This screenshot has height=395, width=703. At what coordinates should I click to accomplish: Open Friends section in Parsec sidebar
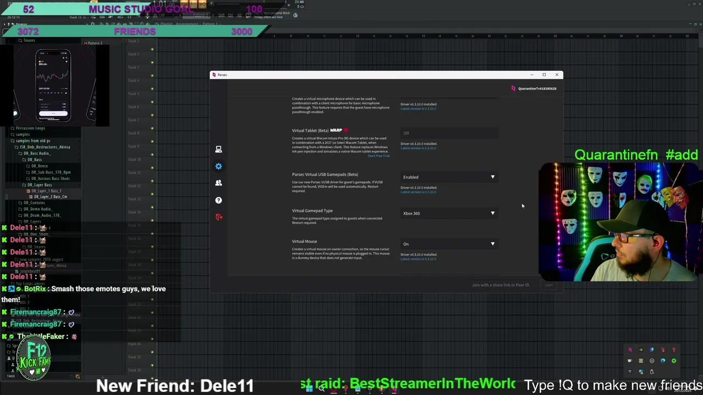click(219, 183)
